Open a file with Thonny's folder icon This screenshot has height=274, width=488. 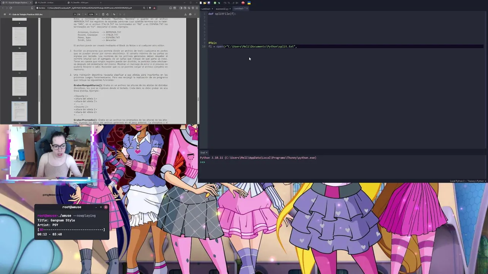(205, 3)
